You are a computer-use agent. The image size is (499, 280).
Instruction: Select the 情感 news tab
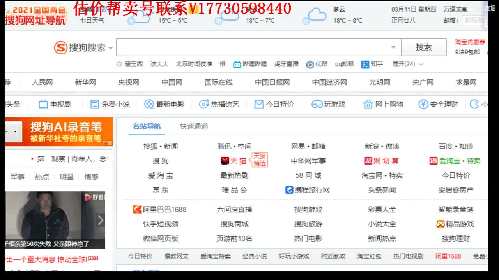(x=91, y=177)
